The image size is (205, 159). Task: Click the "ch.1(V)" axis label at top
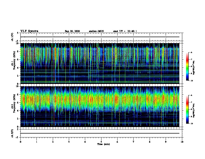pyautogui.click(x=12, y=37)
